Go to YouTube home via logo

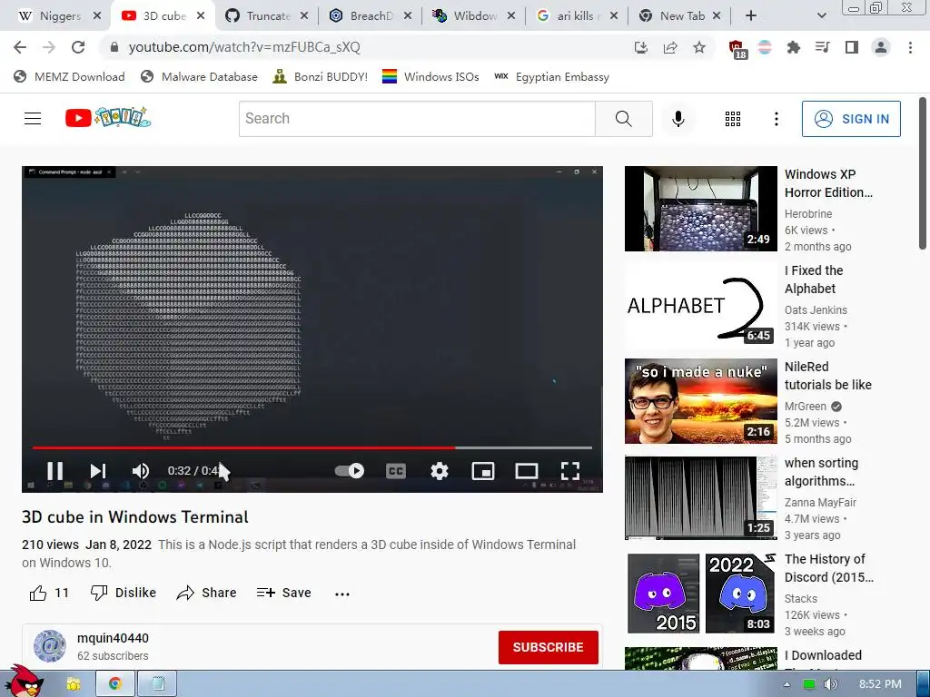pyautogui.click(x=108, y=118)
